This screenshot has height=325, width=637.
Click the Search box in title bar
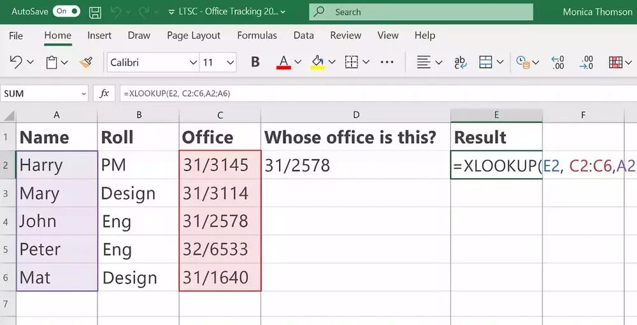[x=421, y=12]
